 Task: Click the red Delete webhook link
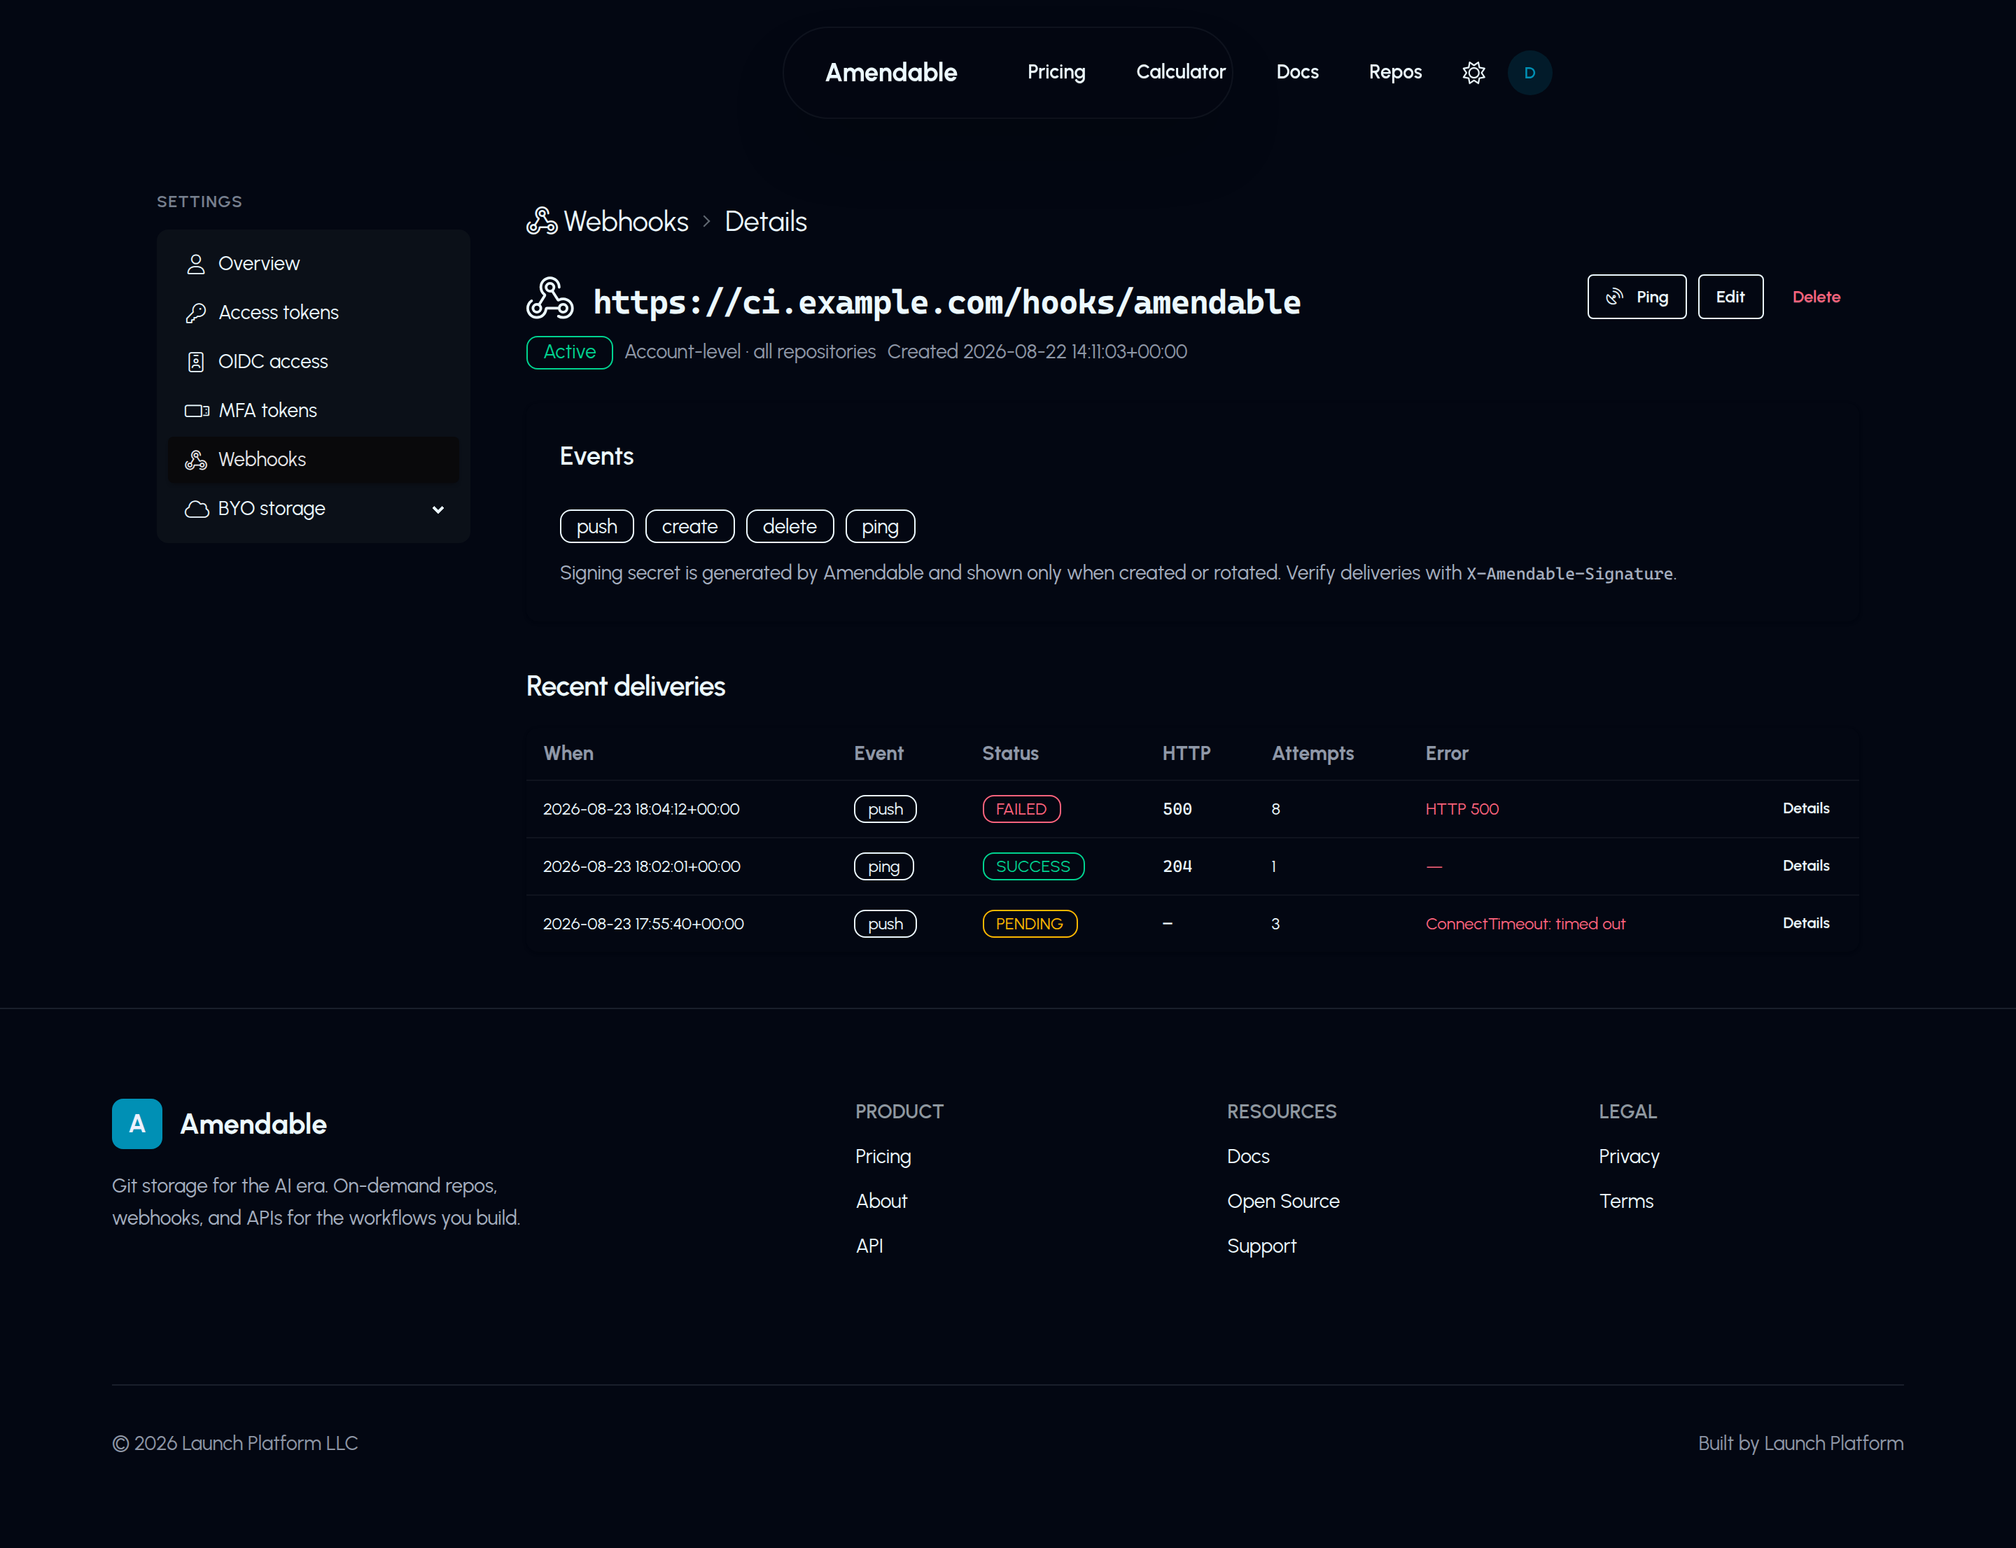[1816, 297]
